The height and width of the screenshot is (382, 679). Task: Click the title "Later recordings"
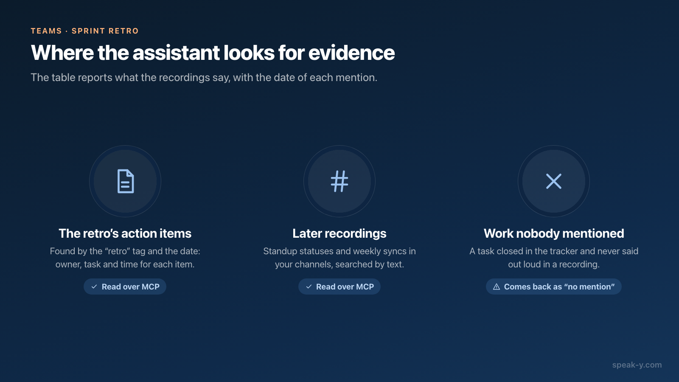[339, 233]
